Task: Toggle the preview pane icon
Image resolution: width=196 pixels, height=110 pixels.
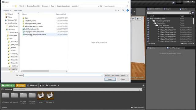Action: [123, 10]
